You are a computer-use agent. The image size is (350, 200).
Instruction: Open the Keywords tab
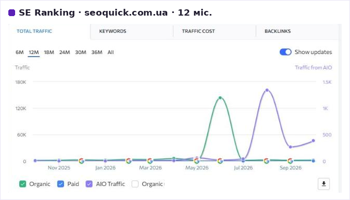(113, 31)
